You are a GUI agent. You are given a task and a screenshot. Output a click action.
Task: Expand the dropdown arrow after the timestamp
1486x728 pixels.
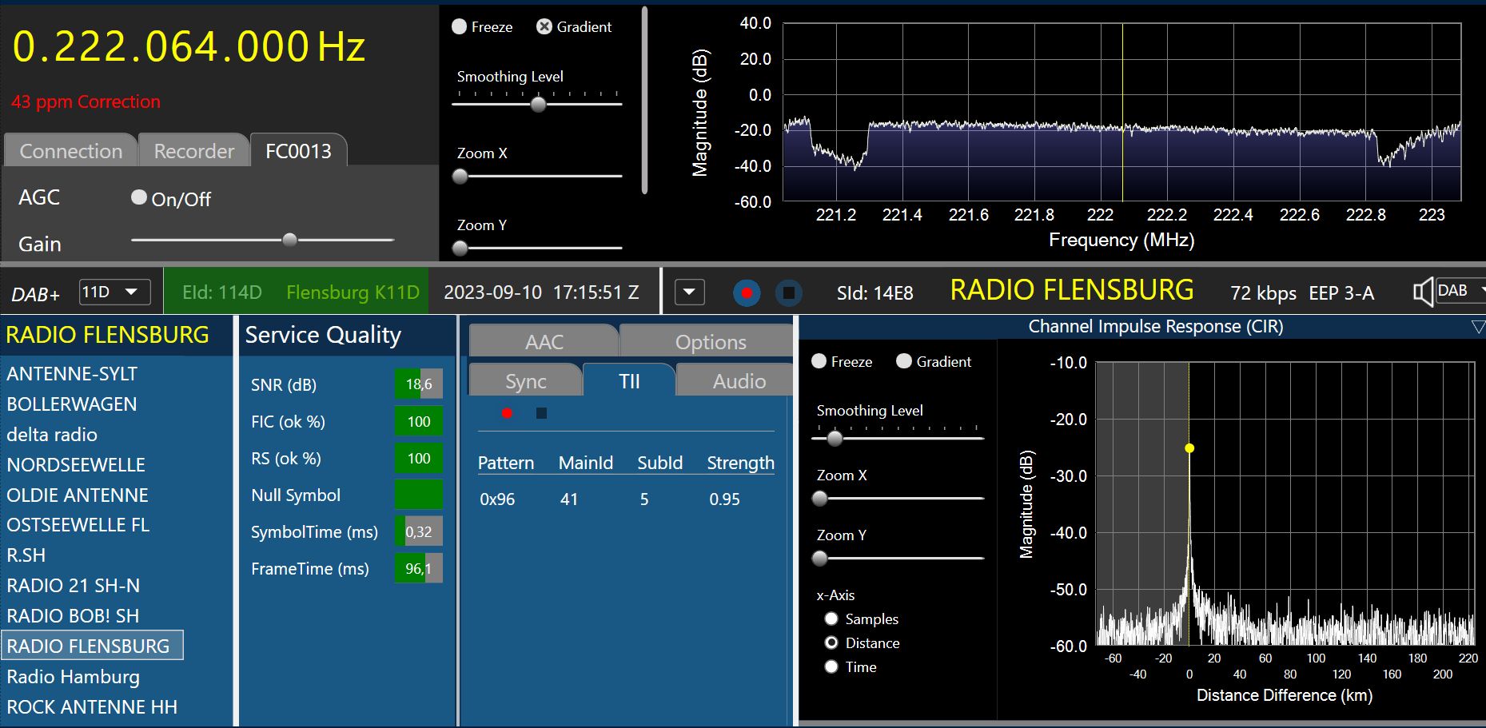pyautogui.click(x=689, y=292)
